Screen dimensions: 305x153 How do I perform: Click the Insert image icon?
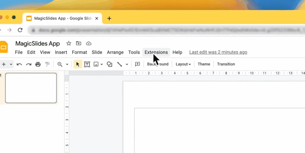pyautogui.click(x=96, y=64)
